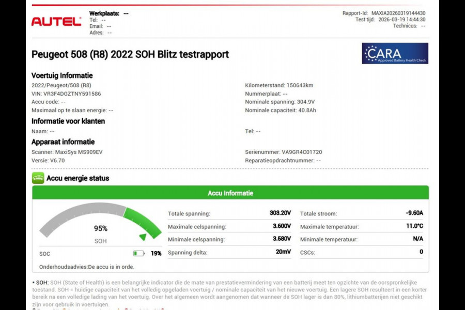Click the Reparatieopdrachtnummer line

tap(283, 161)
